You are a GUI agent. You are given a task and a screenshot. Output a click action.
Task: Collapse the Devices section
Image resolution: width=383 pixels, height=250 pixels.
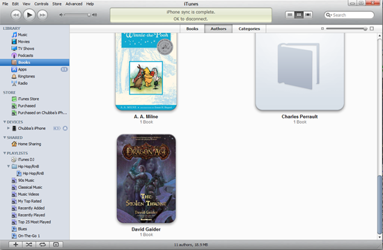(x=5, y=122)
